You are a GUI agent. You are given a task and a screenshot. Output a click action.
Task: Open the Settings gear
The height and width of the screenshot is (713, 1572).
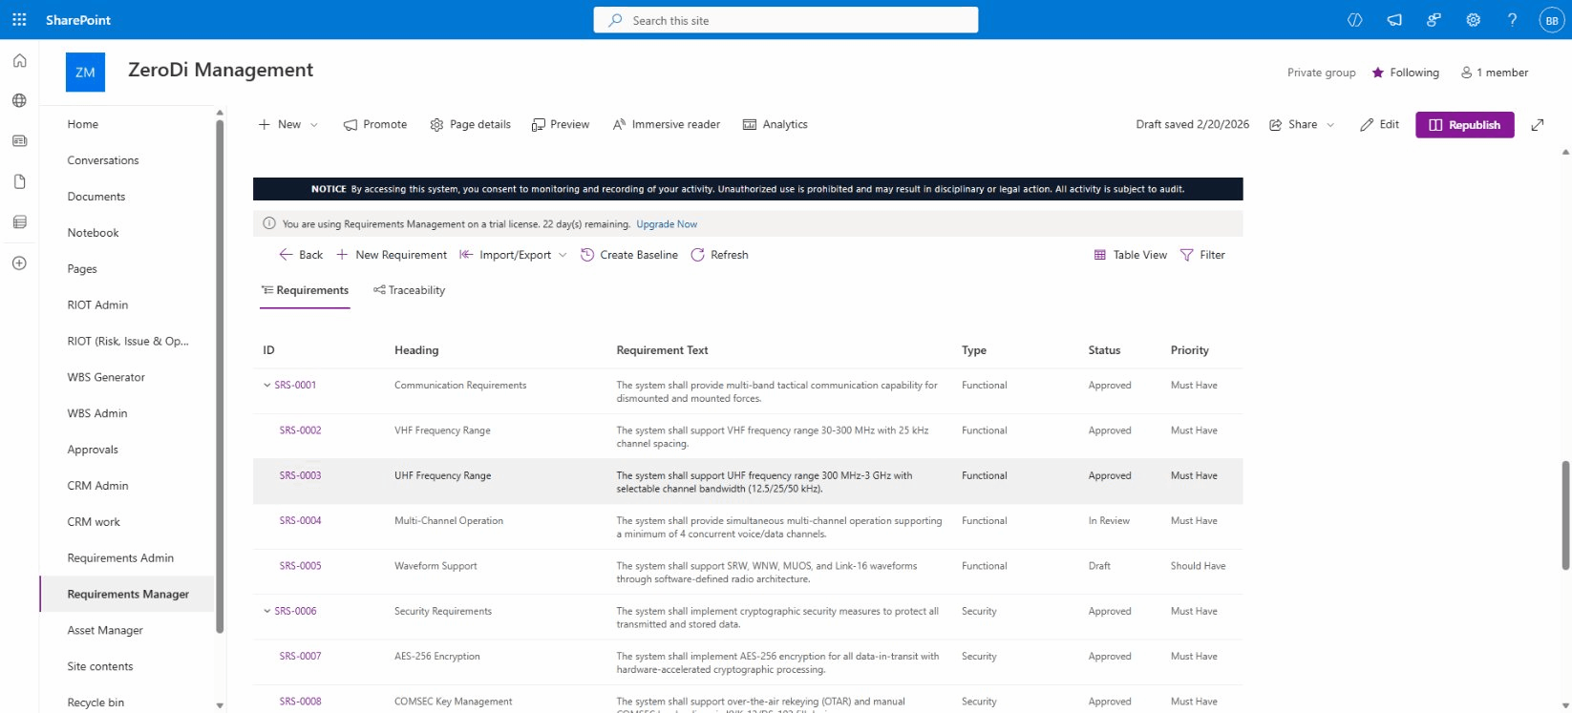tap(1473, 20)
